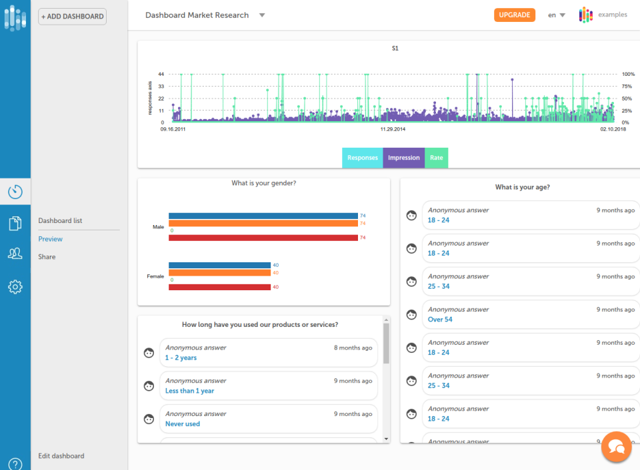The width and height of the screenshot is (640, 470).
Task: Toggle the Rate series in chart legend
Action: [x=436, y=158]
